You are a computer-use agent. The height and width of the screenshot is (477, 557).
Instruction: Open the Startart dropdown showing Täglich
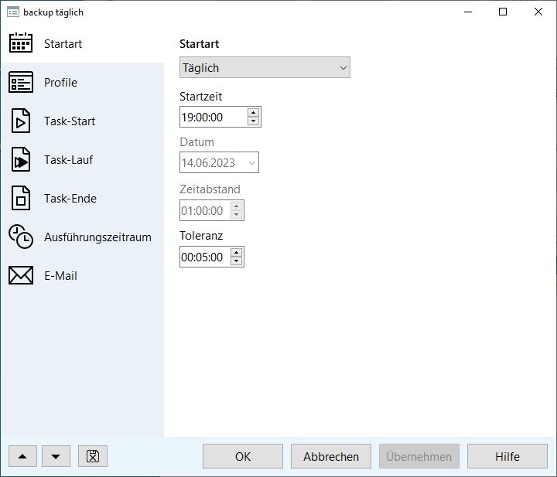[x=265, y=68]
